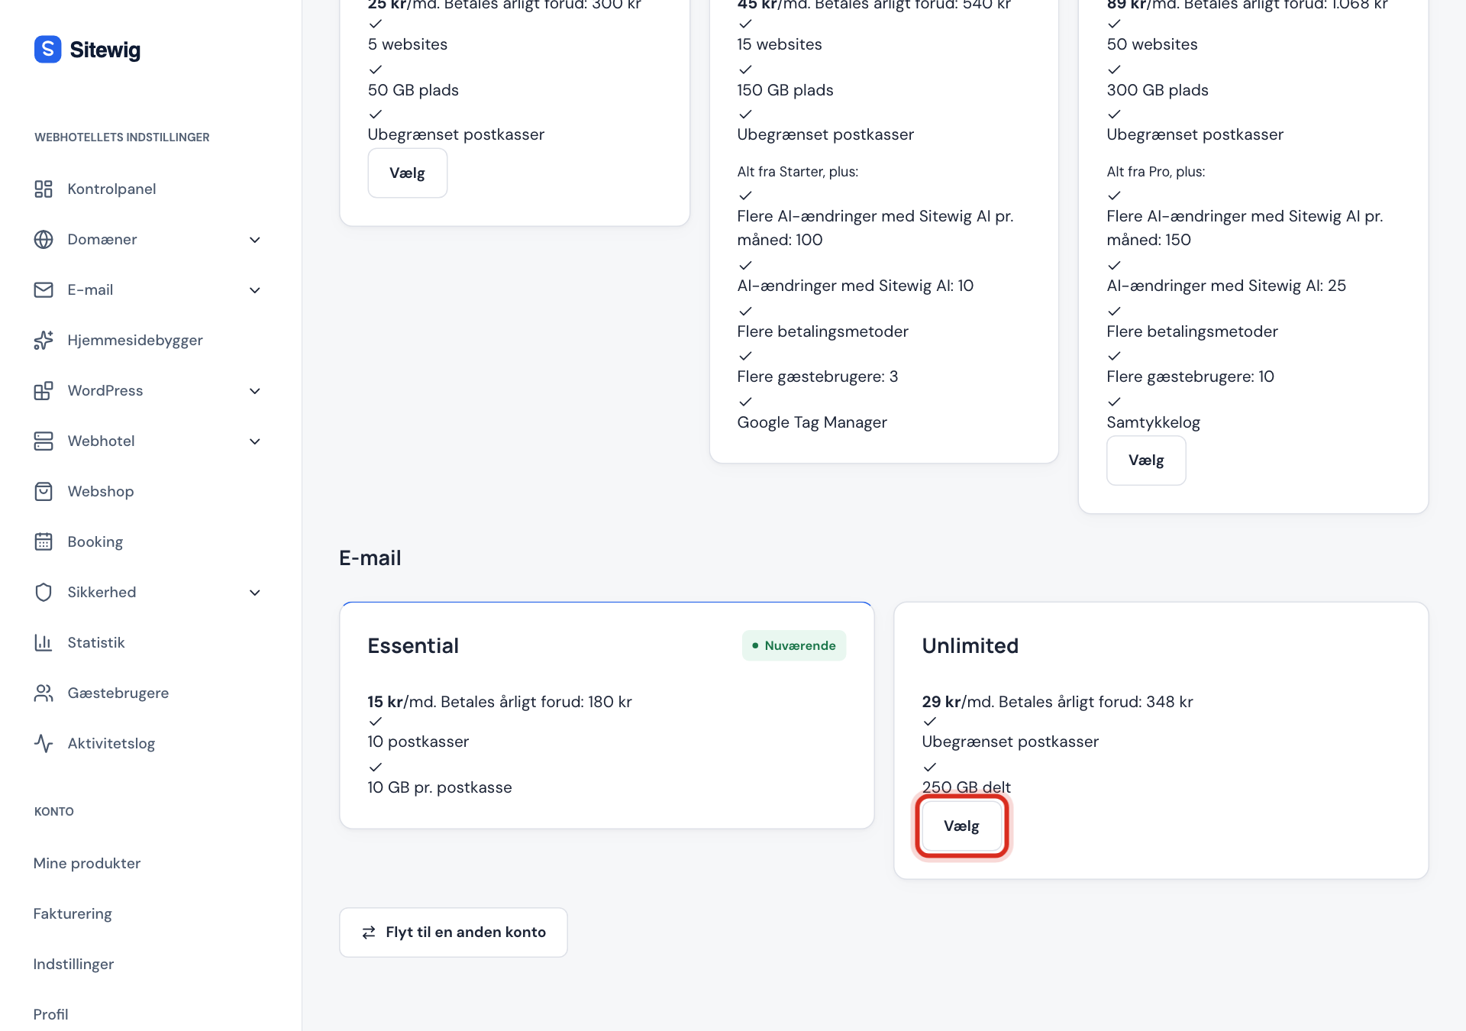Click the Webshop bag icon
This screenshot has width=1466, height=1031.
coord(44,492)
